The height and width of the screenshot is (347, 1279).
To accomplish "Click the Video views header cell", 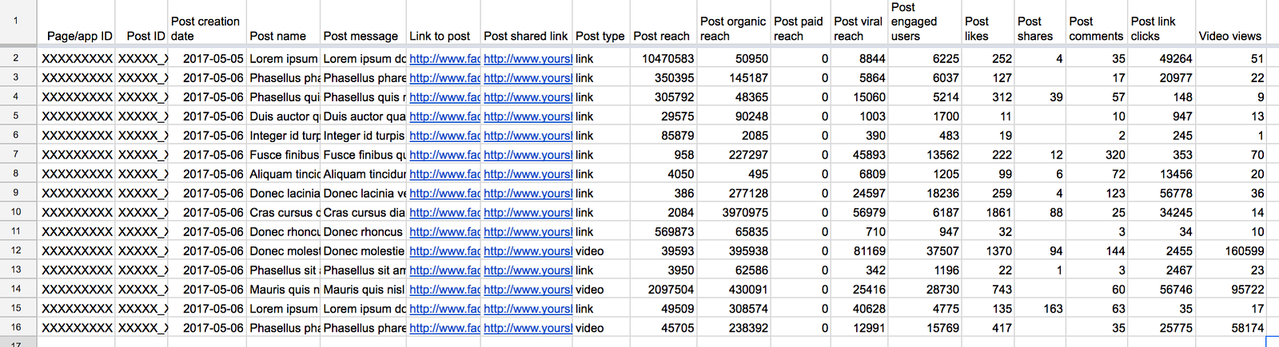I will tap(1229, 36).
